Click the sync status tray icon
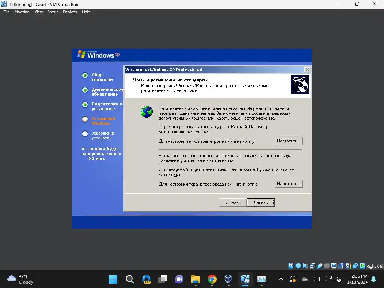This screenshot has width=384, height=288. (292, 279)
